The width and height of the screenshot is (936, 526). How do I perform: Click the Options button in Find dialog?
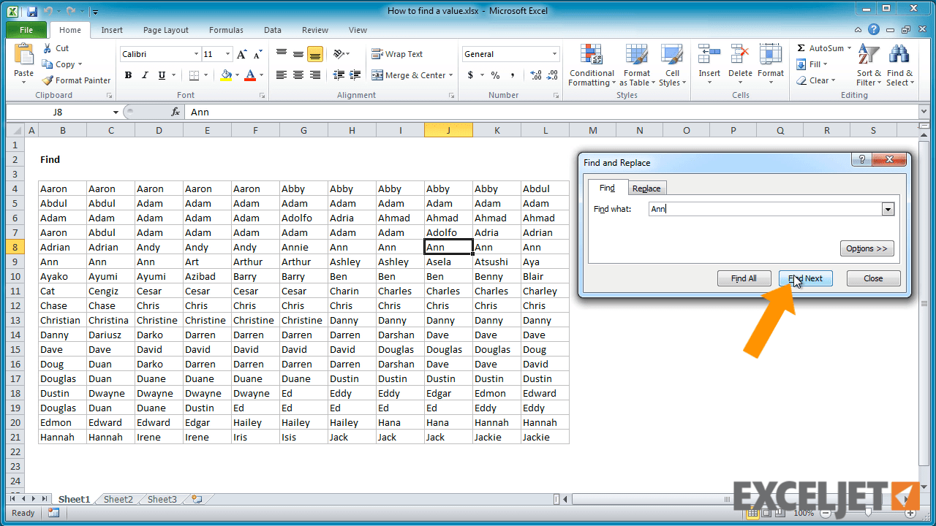[867, 248]
